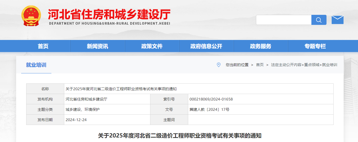
Task: Click the 河北省住房和城乡建设厅 site title
Action: (x=109, y=14)
